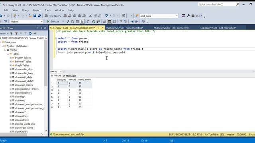Viewport: 255px width, 143px height.
Task: Select Results to Text option
Action: (105, 21)
